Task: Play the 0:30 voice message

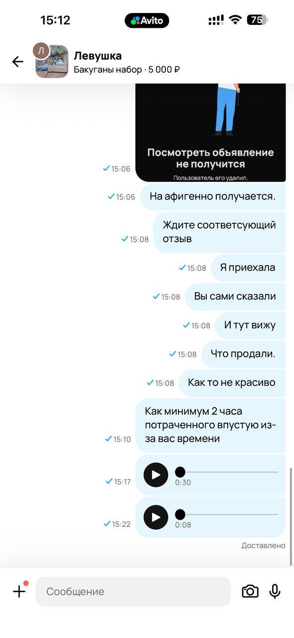Action: [156, 475]
